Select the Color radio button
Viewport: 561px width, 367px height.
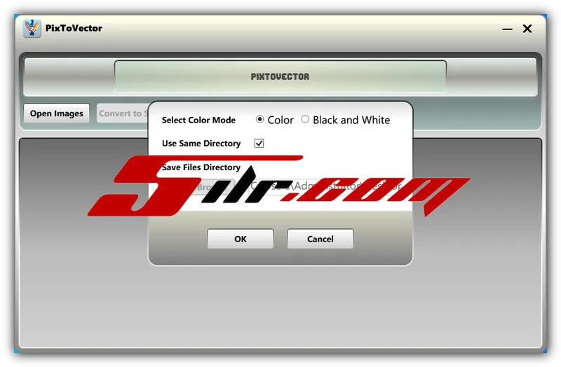(259, 119)
